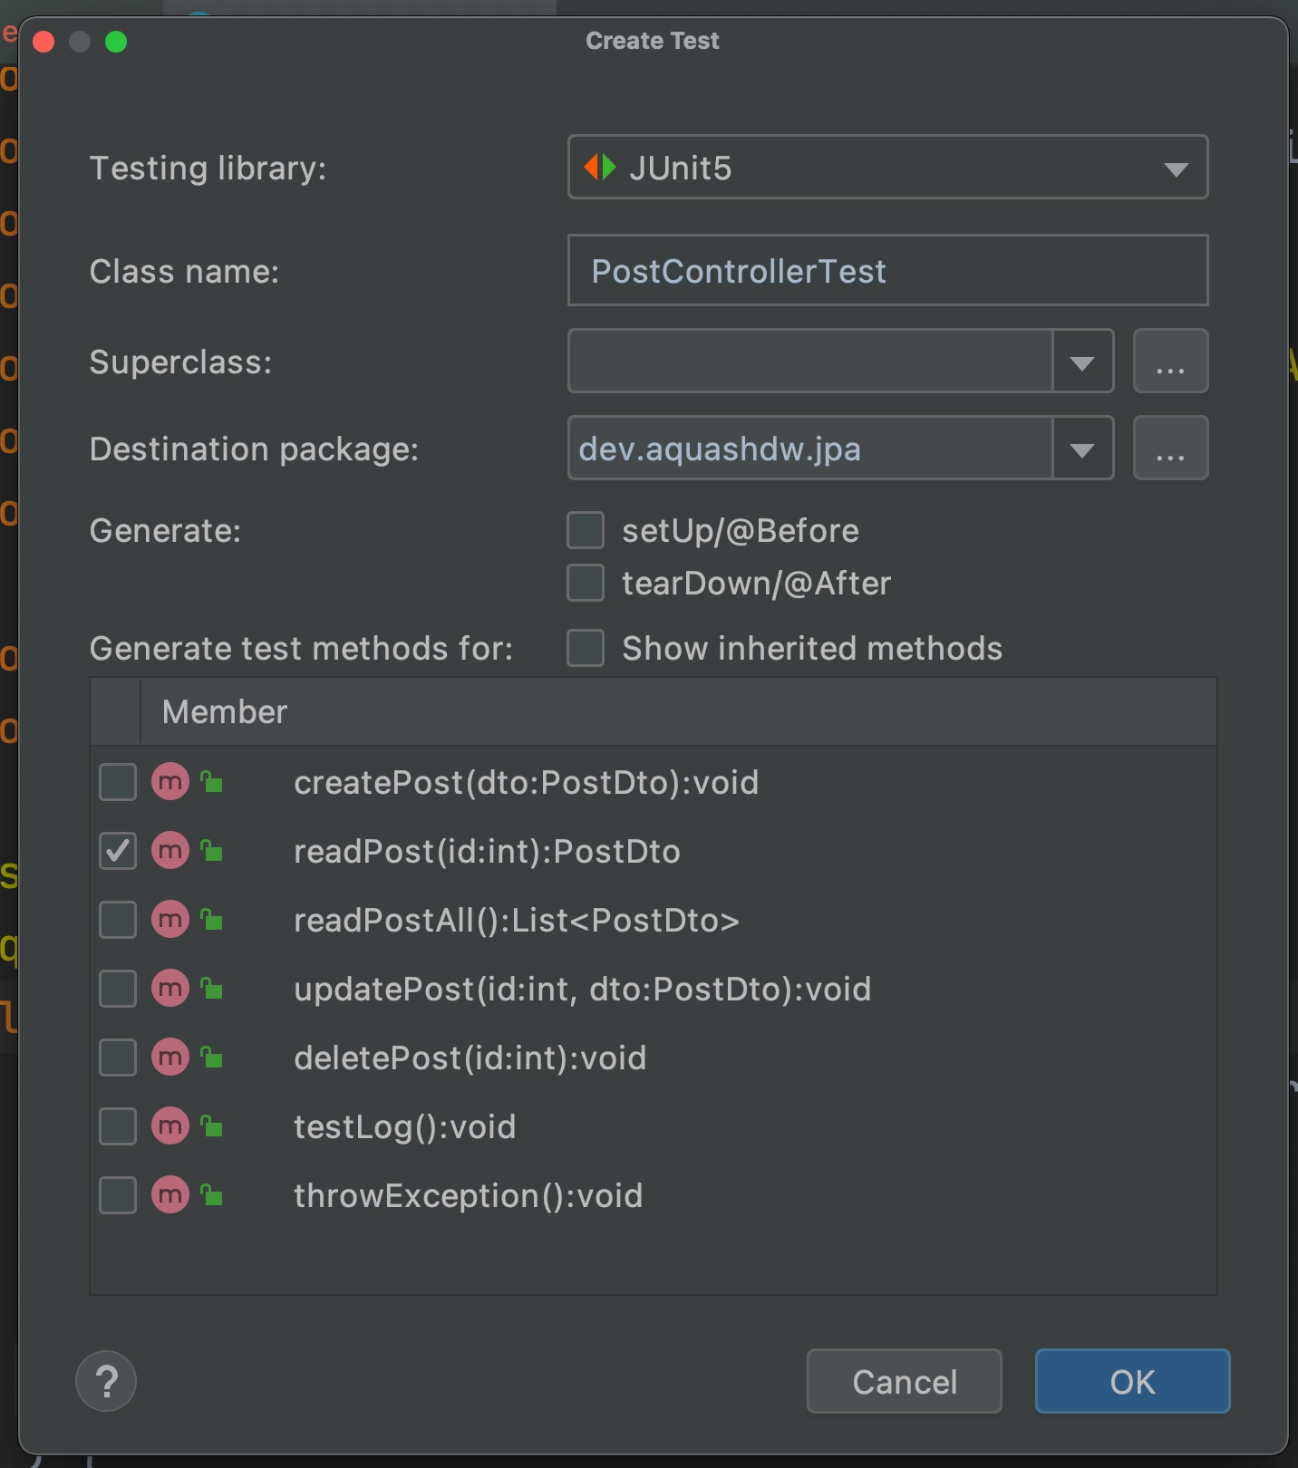Click the public lock icon for deletePost
The height and width of the screenshot is (1468, 1298).
coord(212,1058)
